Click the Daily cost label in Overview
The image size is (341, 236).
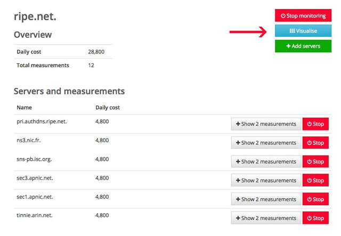point(29,52)
